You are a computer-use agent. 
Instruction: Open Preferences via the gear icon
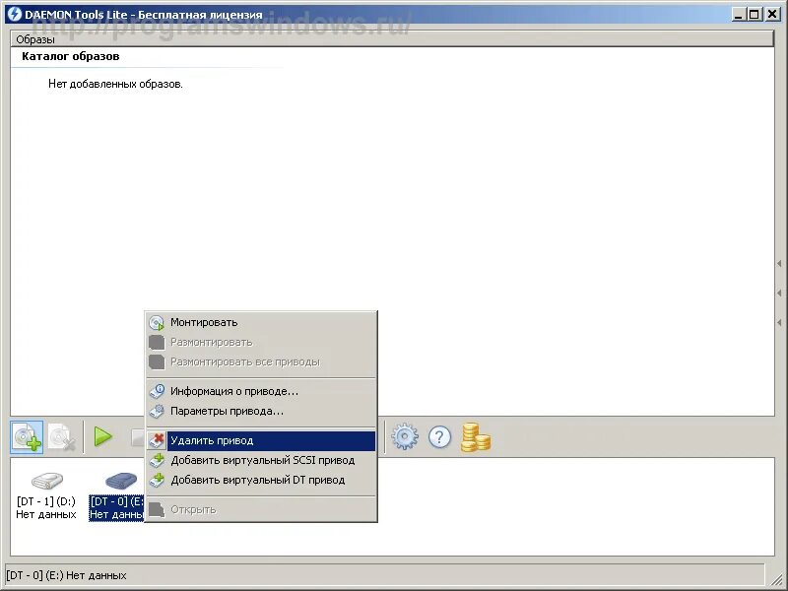click(x=405, y=436)
